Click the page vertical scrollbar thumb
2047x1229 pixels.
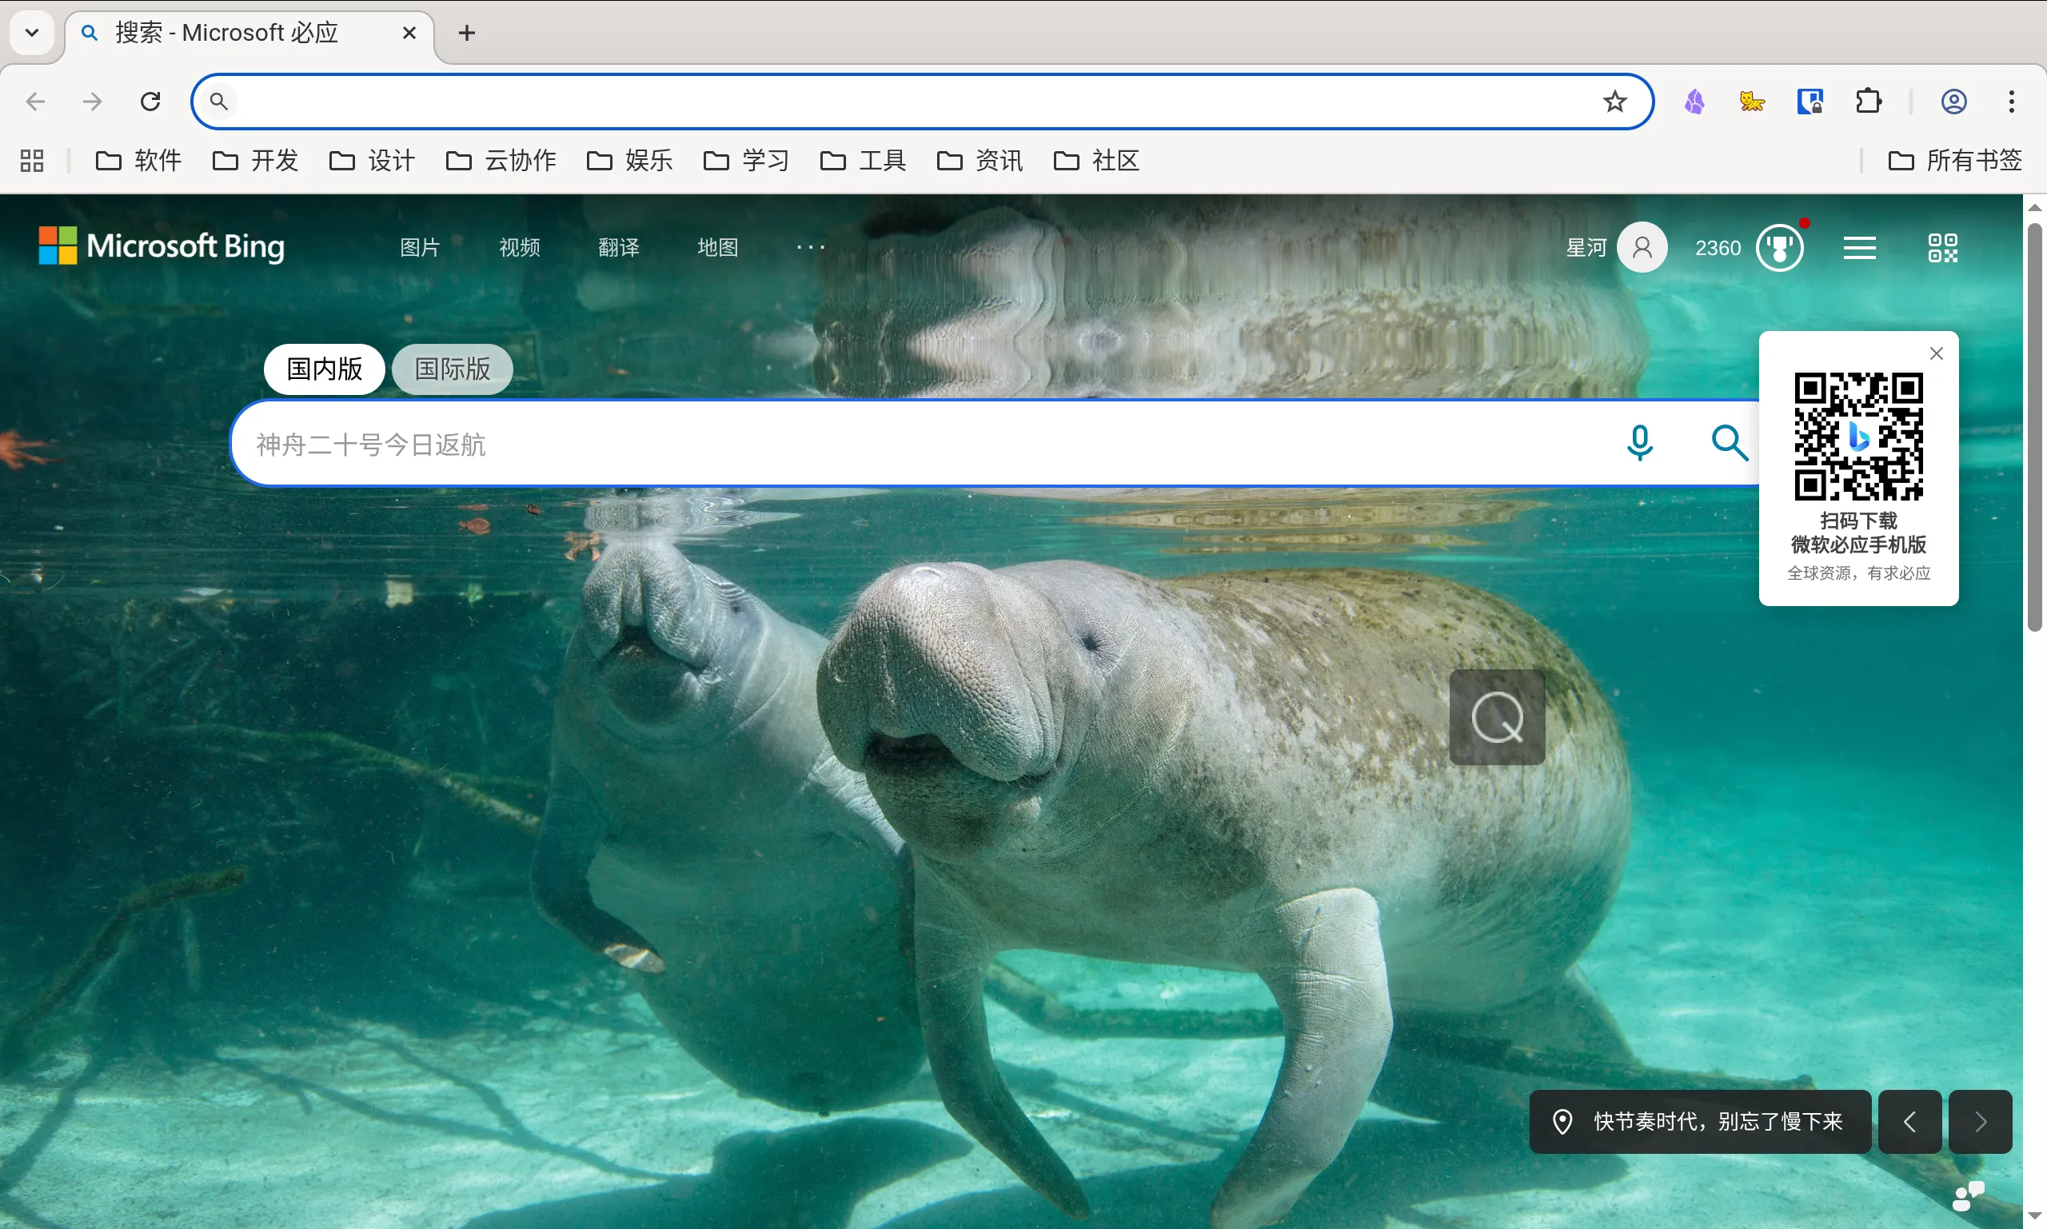click(2033, 426)
